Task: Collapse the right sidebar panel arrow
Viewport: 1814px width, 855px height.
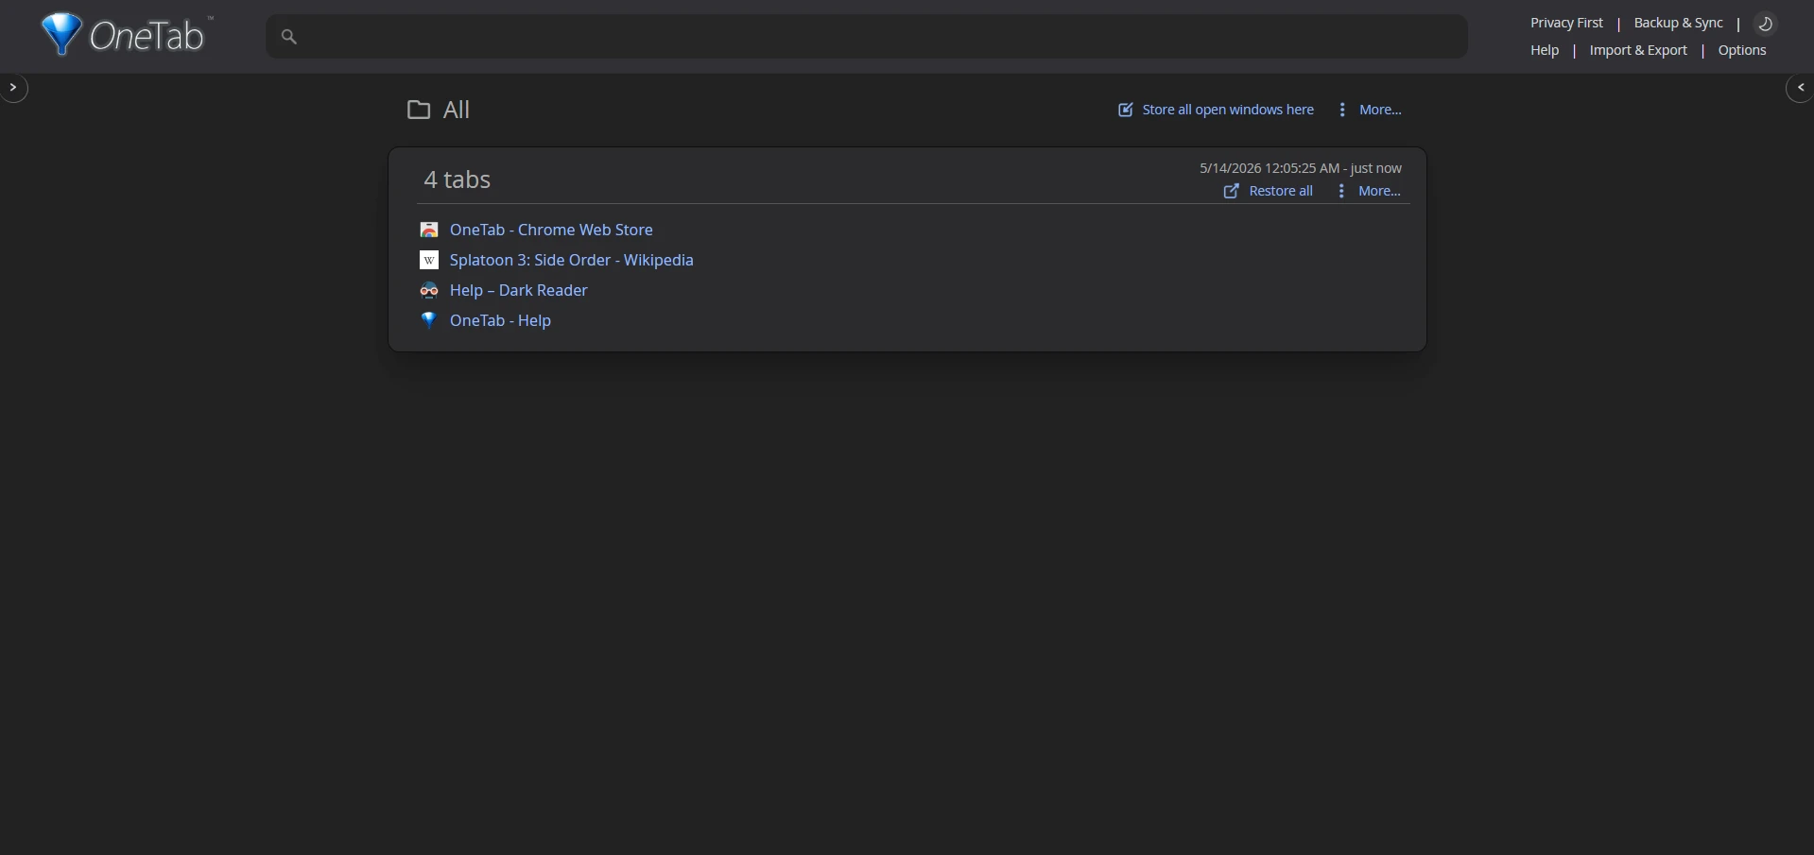Action: (x=1800, y=88)
